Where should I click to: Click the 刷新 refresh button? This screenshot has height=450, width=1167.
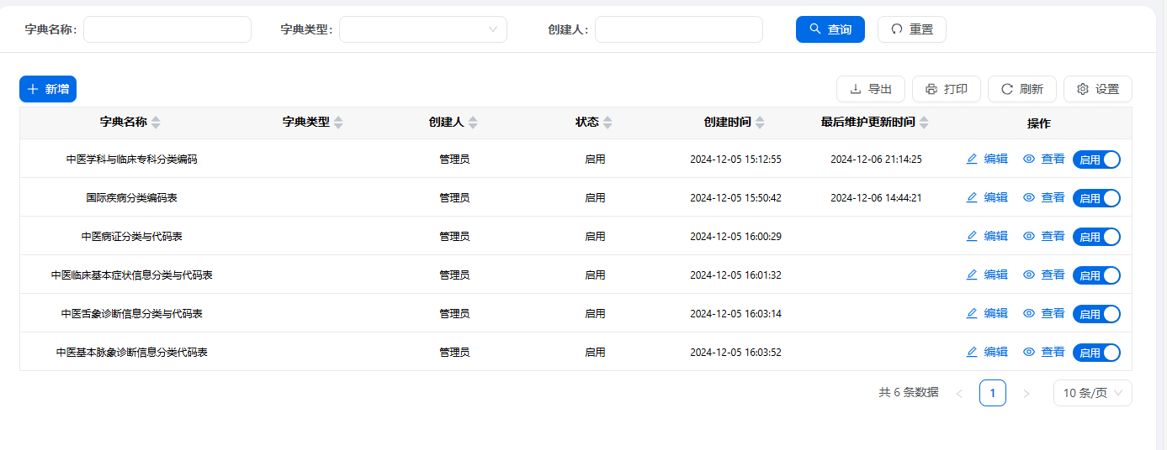pyautogui.click(x=1021, y=89)
